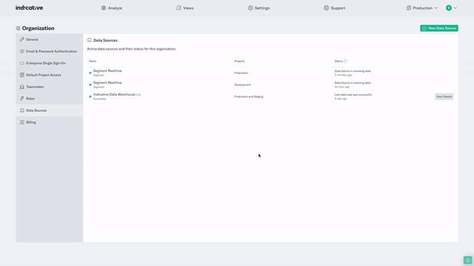Click the Development project cell
Viewport: 474px width, 266px height.
pyautogui.click(x=242, y=85)
